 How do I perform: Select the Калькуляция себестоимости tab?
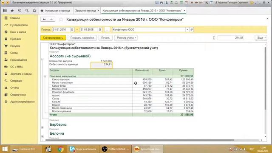tap(142, 11)
